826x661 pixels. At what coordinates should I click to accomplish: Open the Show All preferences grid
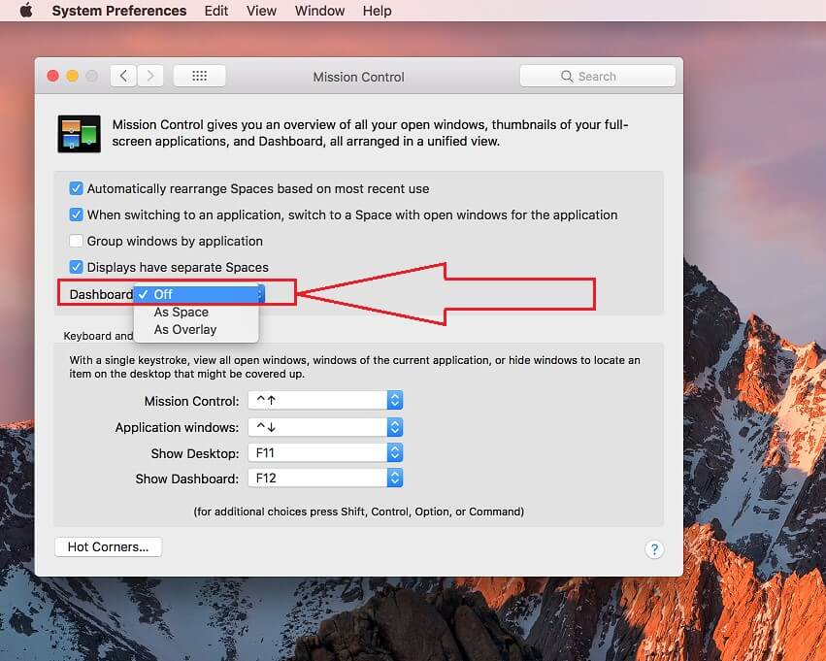pos(199,75)
